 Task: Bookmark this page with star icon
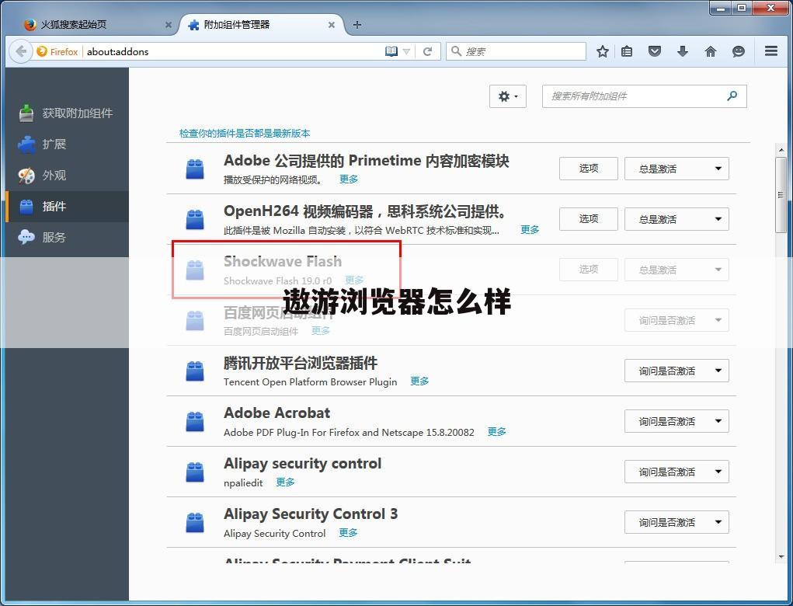coord(602,51)
